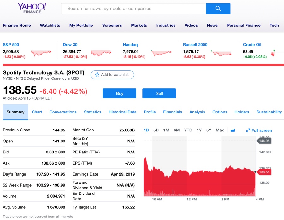
Task: Open the chart type area-chart icon
Action: coord(233,130)
